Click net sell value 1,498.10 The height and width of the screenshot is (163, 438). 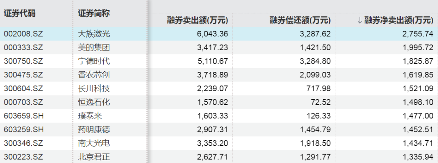(x=418, y=103)
